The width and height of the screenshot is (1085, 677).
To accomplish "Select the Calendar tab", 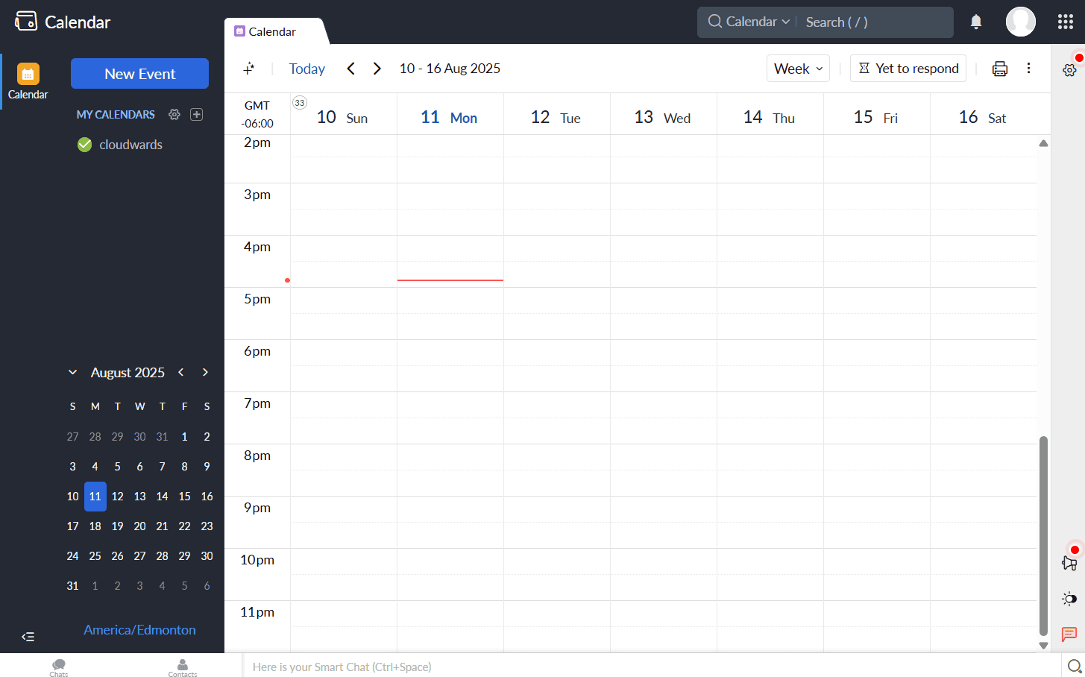I will [x=273, y=31].
